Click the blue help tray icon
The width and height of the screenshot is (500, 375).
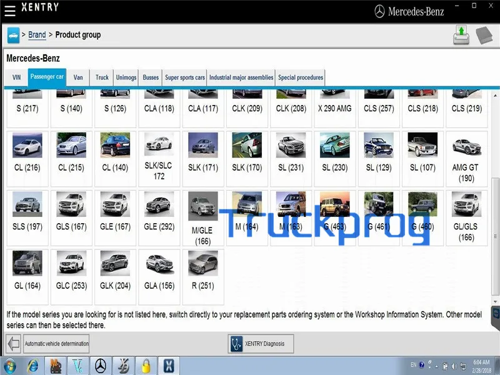coord(421,365)
